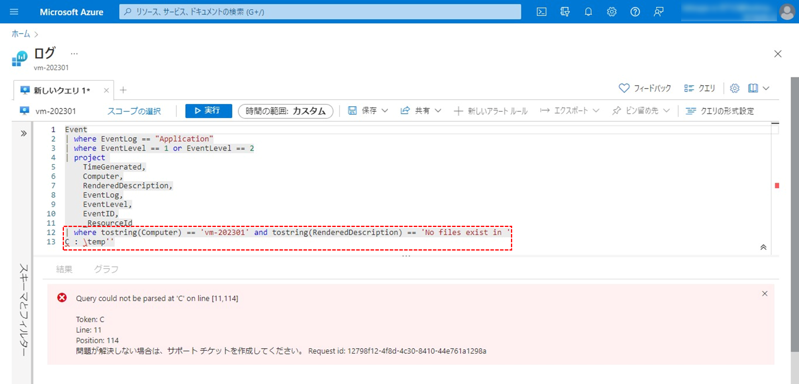Screen dimensions: 799x384
Task: Click the splitter handle dots below the editor
Action: click(406, 256)
